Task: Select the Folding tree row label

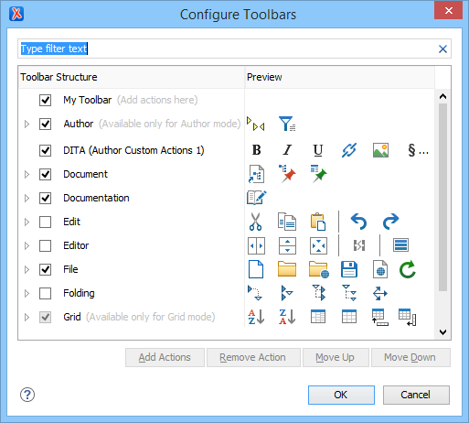Action: 79,293
